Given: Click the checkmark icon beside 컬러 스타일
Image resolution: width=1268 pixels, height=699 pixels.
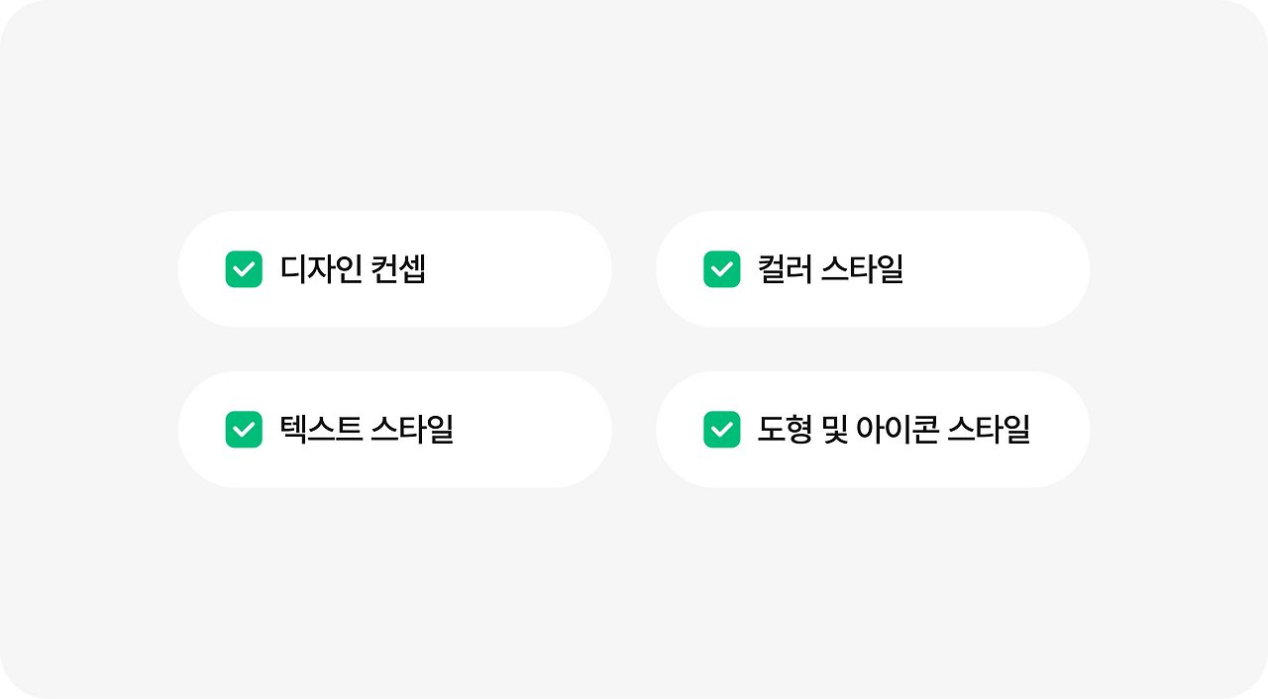Looking at the screenshot, I should [x=721, y=269].
